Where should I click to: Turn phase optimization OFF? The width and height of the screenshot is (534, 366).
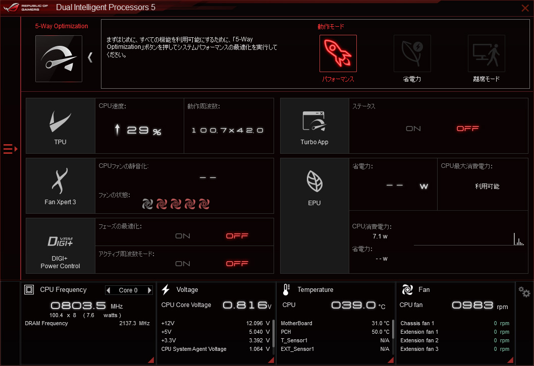click(x=237, y=236)
